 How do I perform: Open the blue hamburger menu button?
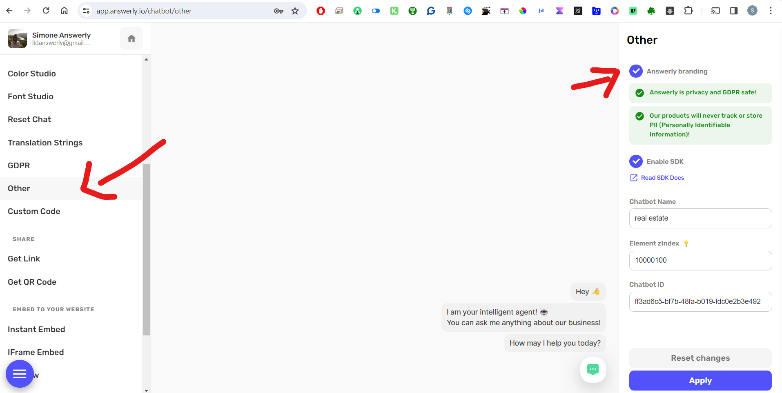(20, 374)
